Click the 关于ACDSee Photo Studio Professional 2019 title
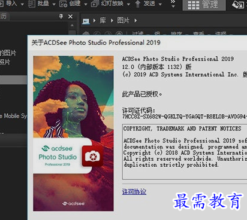This screenshot has width=247, height=220. pyautogui.click(x=96, y=42)
